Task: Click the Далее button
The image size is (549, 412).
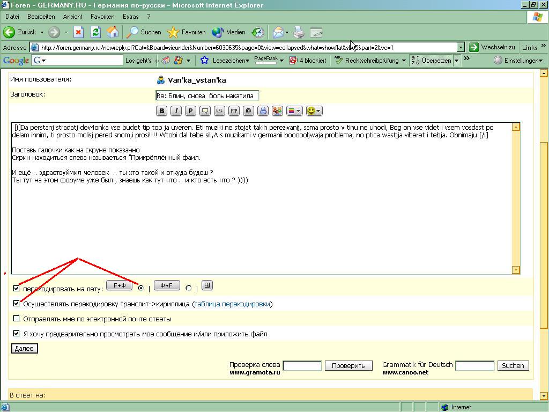Action: coord(24,349)
